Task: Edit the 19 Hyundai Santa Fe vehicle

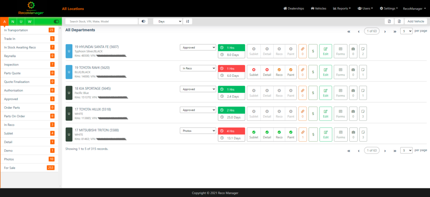Action: point(325,51)
